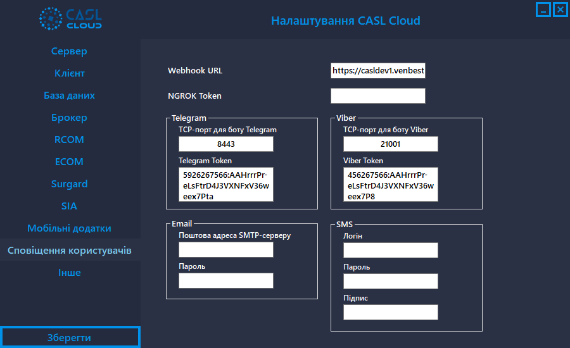
Task: Minimize the settings window
Action: click(543, 9)
